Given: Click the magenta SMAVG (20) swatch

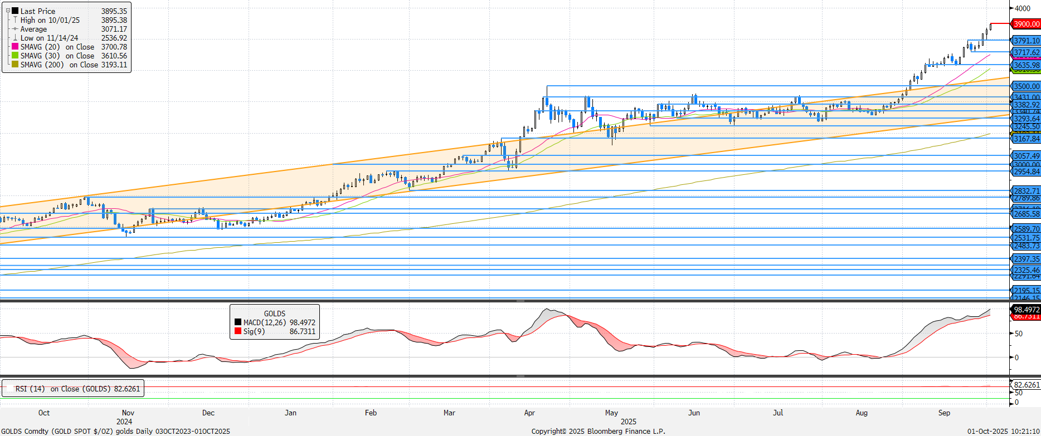Looking at the screenshot, I should pyautogui.click(x=15, y=47).
